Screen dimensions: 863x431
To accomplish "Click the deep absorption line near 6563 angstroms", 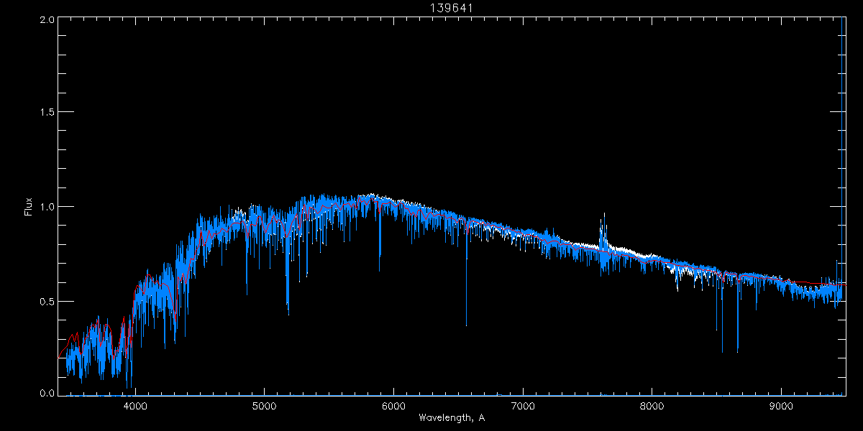I will (x=466, y=277).
